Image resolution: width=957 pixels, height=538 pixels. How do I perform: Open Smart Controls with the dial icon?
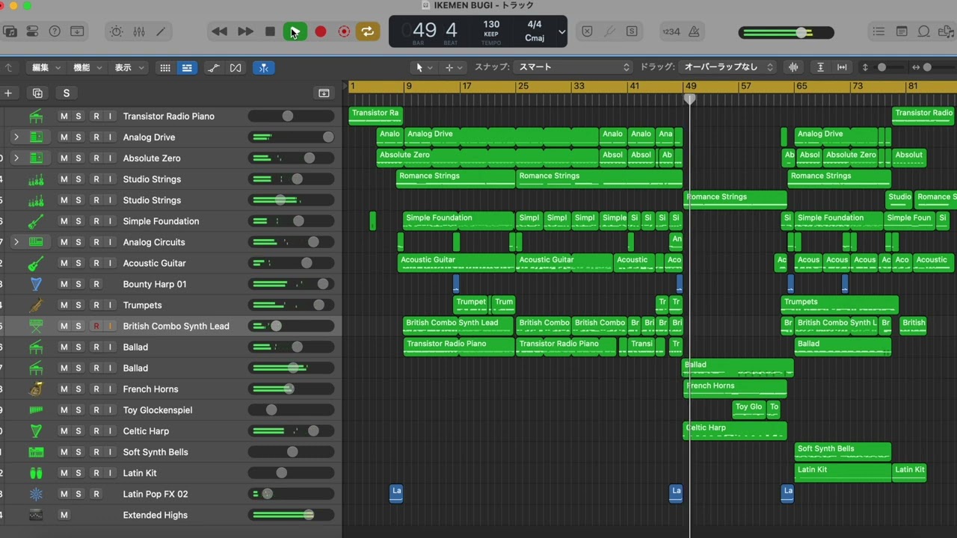pos(116,31)
